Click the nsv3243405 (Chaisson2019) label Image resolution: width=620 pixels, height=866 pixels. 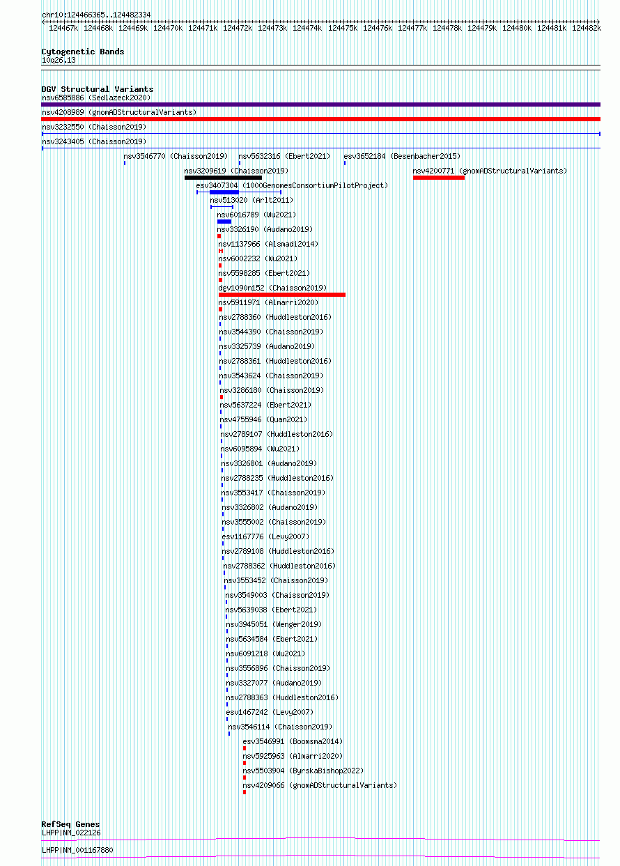pyautogui.click(x=94, y=142)
